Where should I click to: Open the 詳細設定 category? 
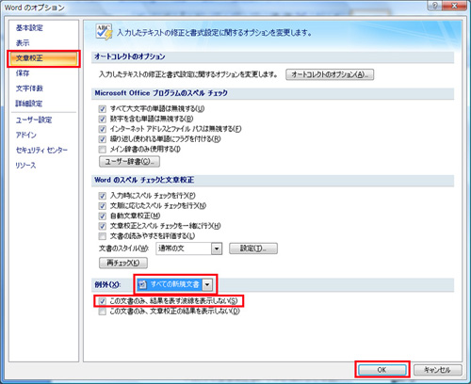tap(29, 104)
